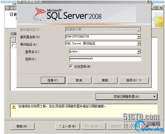Expand 选项(O) >> options

click(134, 80)
